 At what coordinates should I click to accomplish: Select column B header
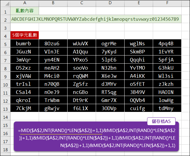pos(53,3)
